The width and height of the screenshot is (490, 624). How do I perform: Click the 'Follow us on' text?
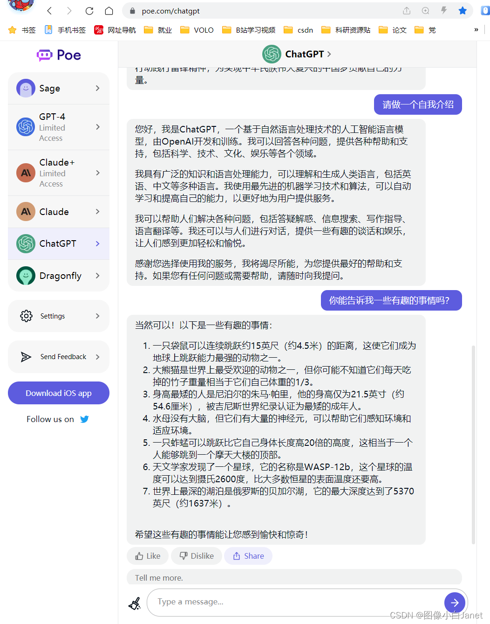click(50, 419)
